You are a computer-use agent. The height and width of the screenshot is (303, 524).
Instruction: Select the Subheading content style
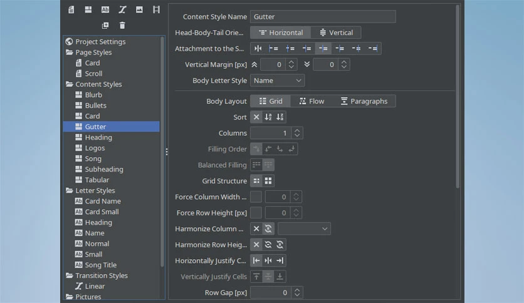pos(104,169)
